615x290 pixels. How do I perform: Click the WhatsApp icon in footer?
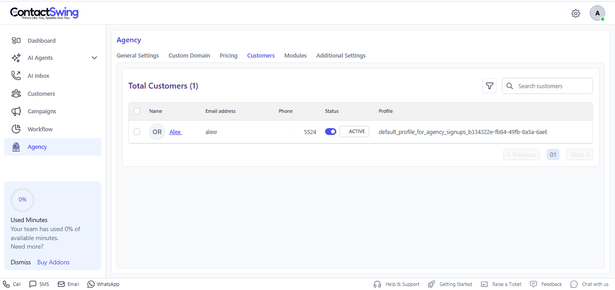pyautogui.click(x=91, y=284)
